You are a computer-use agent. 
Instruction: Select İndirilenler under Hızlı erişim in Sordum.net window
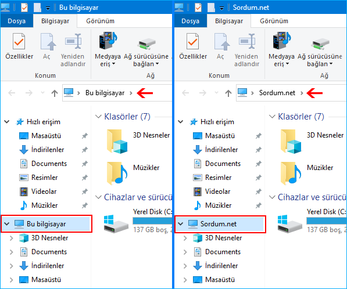point(221,150)
